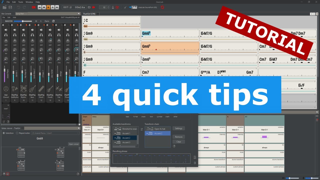Select the Played notes radio button
The height and width of the screenshot is (180, 320).
[x=17, y=133]
